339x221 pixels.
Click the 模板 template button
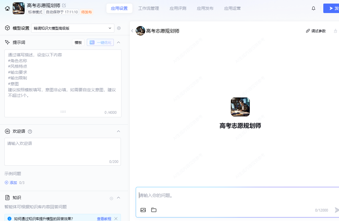coord(78,42)
